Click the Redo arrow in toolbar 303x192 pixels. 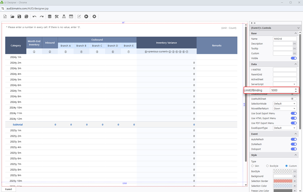(x=41, y=16)
